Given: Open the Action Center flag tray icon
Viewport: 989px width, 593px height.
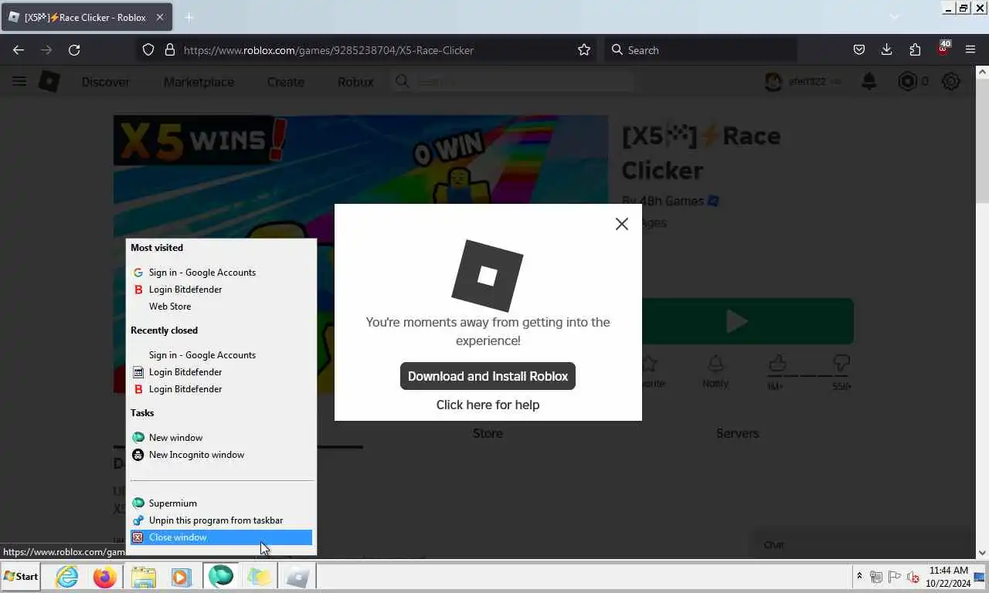Looking at the screenshot, I should [894, 577].
